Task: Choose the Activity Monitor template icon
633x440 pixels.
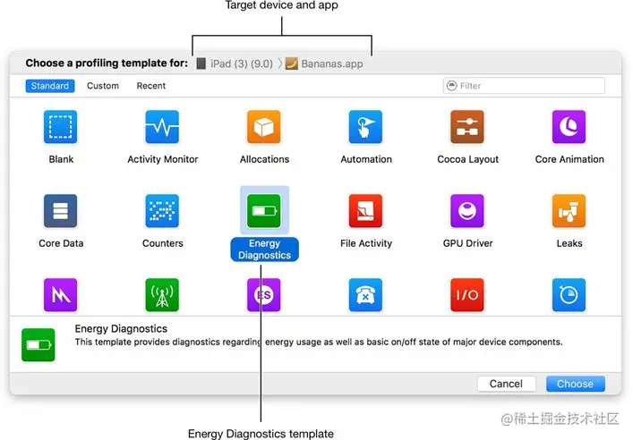Action: tap(162, 127)
